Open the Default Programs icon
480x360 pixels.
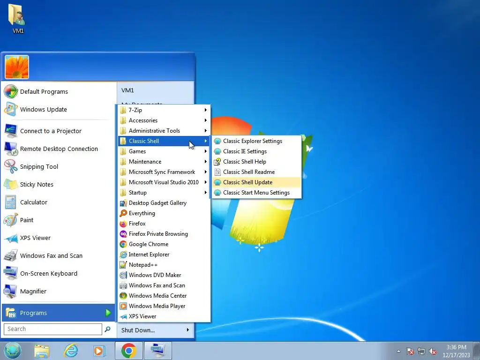click(11, 91)
